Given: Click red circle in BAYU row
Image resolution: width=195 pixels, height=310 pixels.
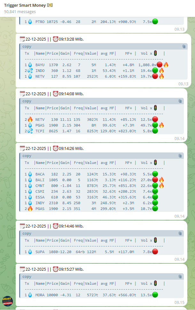Looking at the screenshot, I should tap(160, 65).
